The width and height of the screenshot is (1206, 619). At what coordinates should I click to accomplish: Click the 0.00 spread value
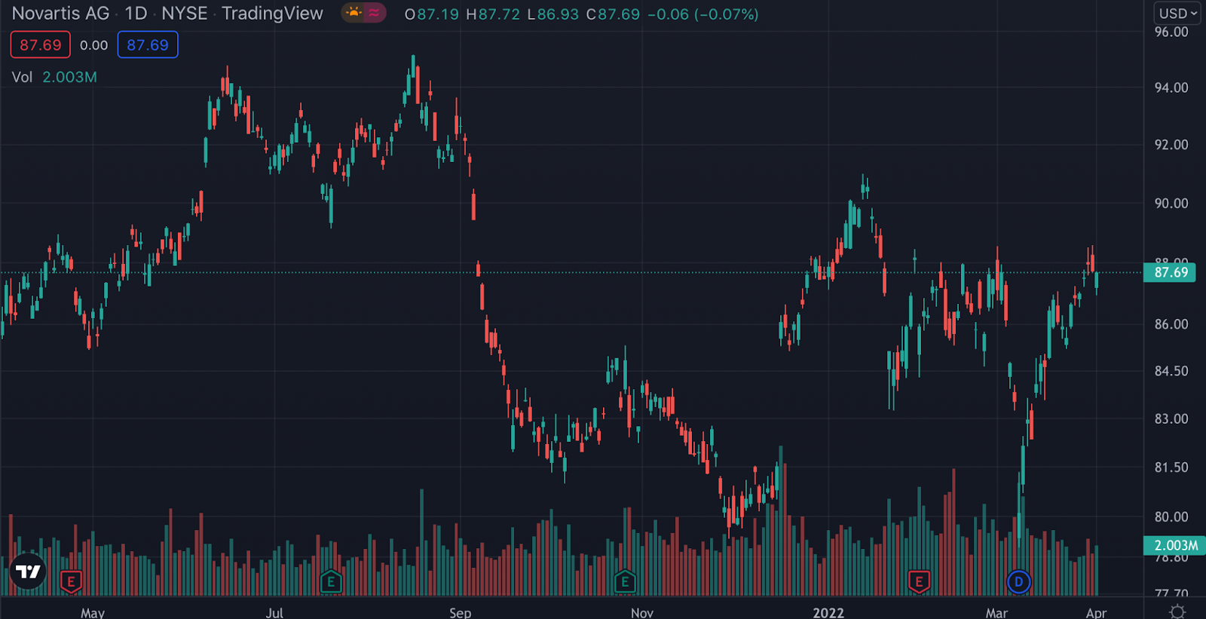pos(94,45)
